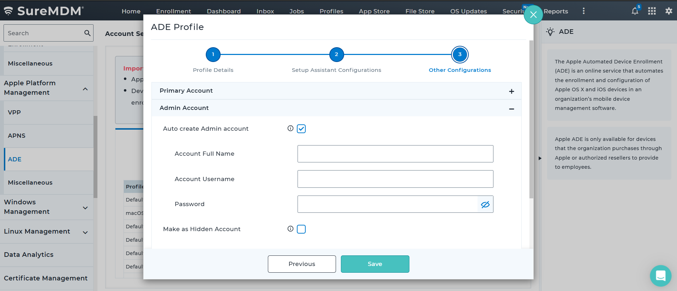Expand the Primary Account section
The height and width of the screenshot is (291, 677).
[x=511, y=91]
